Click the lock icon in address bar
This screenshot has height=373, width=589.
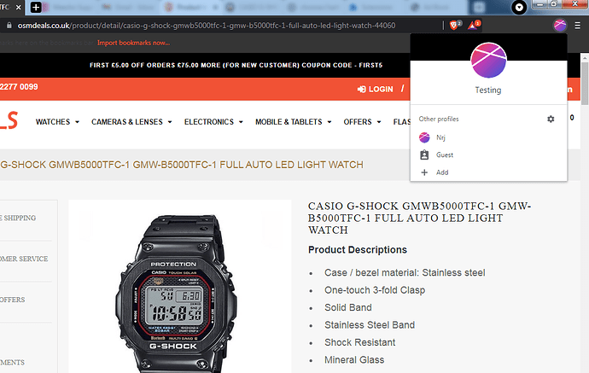[9, 26]
